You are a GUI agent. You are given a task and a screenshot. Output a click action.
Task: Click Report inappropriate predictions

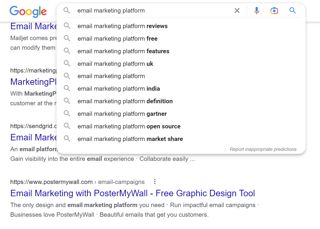coord(263,149)
